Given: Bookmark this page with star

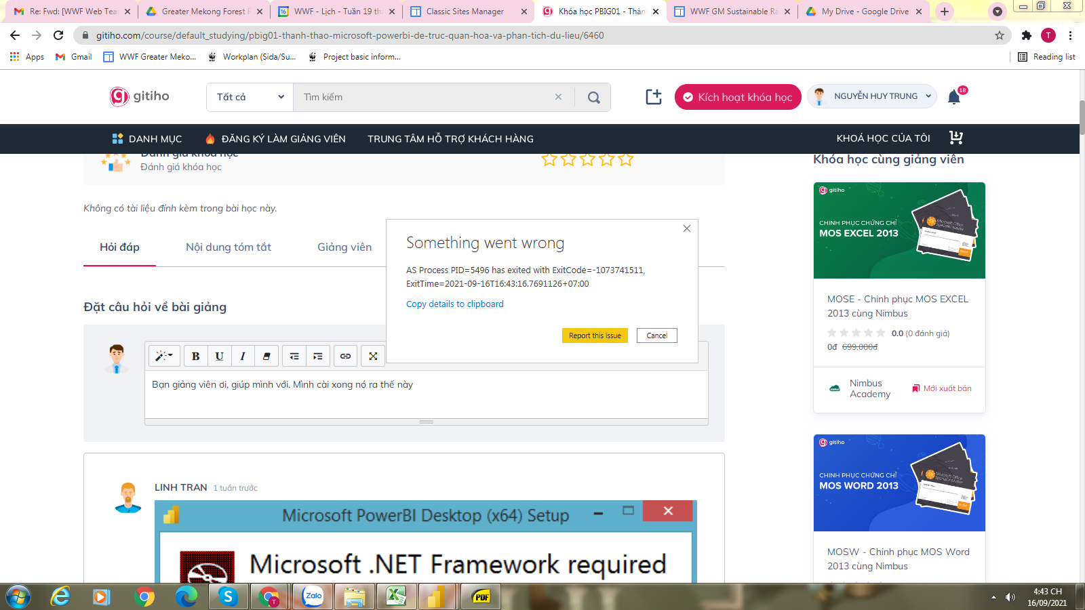Looking at the screenshot, I should 1000,35.
